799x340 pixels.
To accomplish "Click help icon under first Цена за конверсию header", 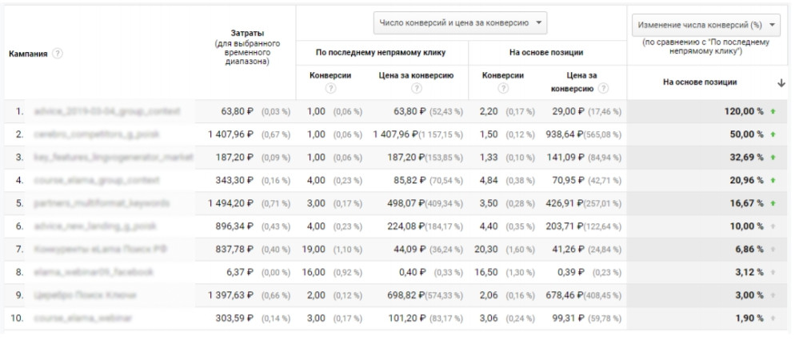I will pos(415,89).
